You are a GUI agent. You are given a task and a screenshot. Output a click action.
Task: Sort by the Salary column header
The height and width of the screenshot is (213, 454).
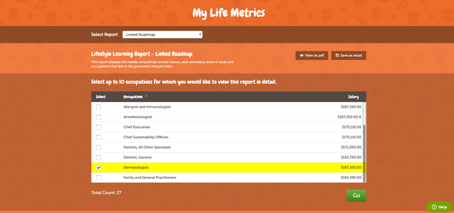(x=353, y=97)
